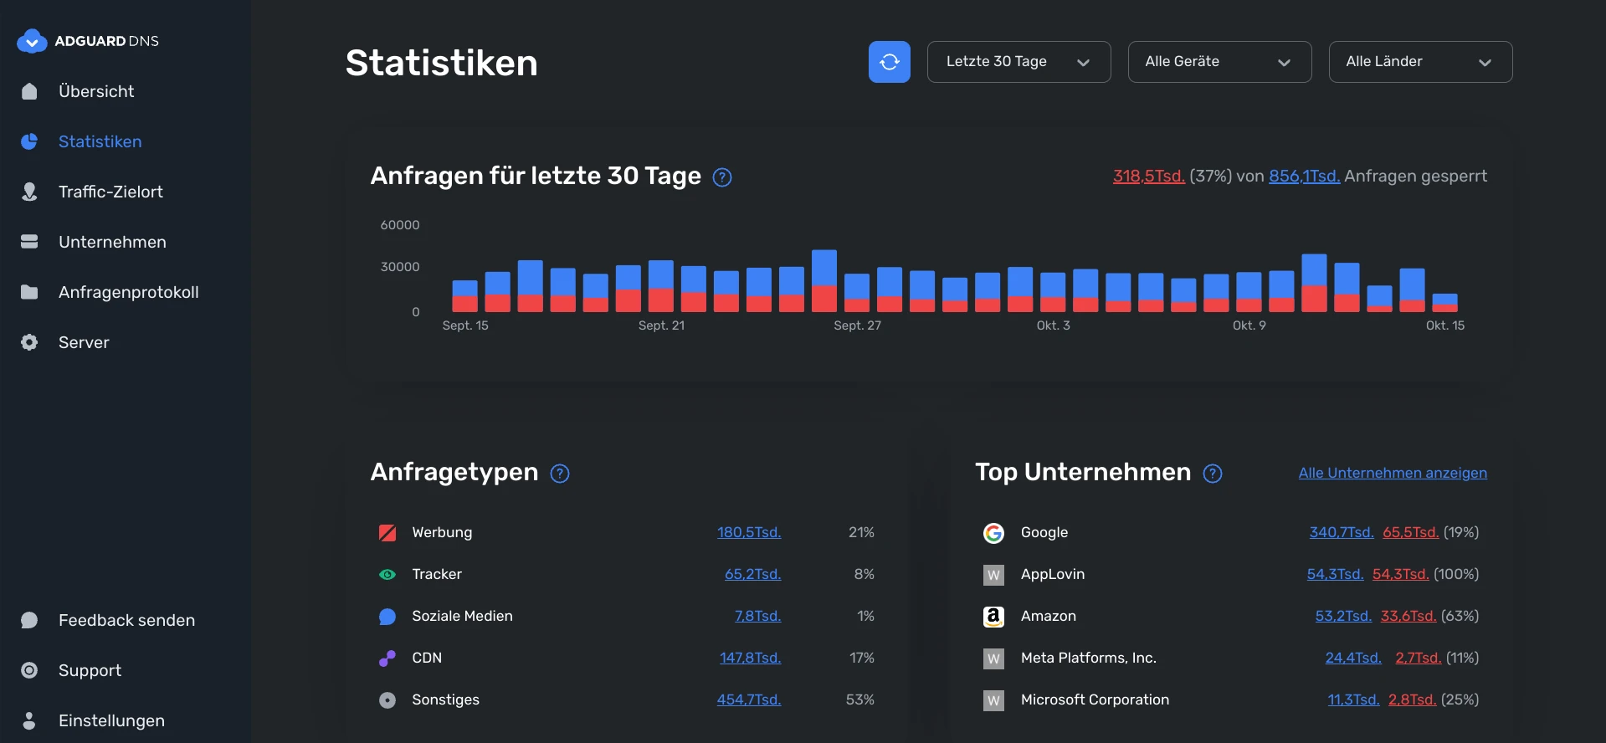Open Einstellungen in the sidebar
Image resolution: width=1606 pixels, height=743 pixels.
tap(111, 720)
